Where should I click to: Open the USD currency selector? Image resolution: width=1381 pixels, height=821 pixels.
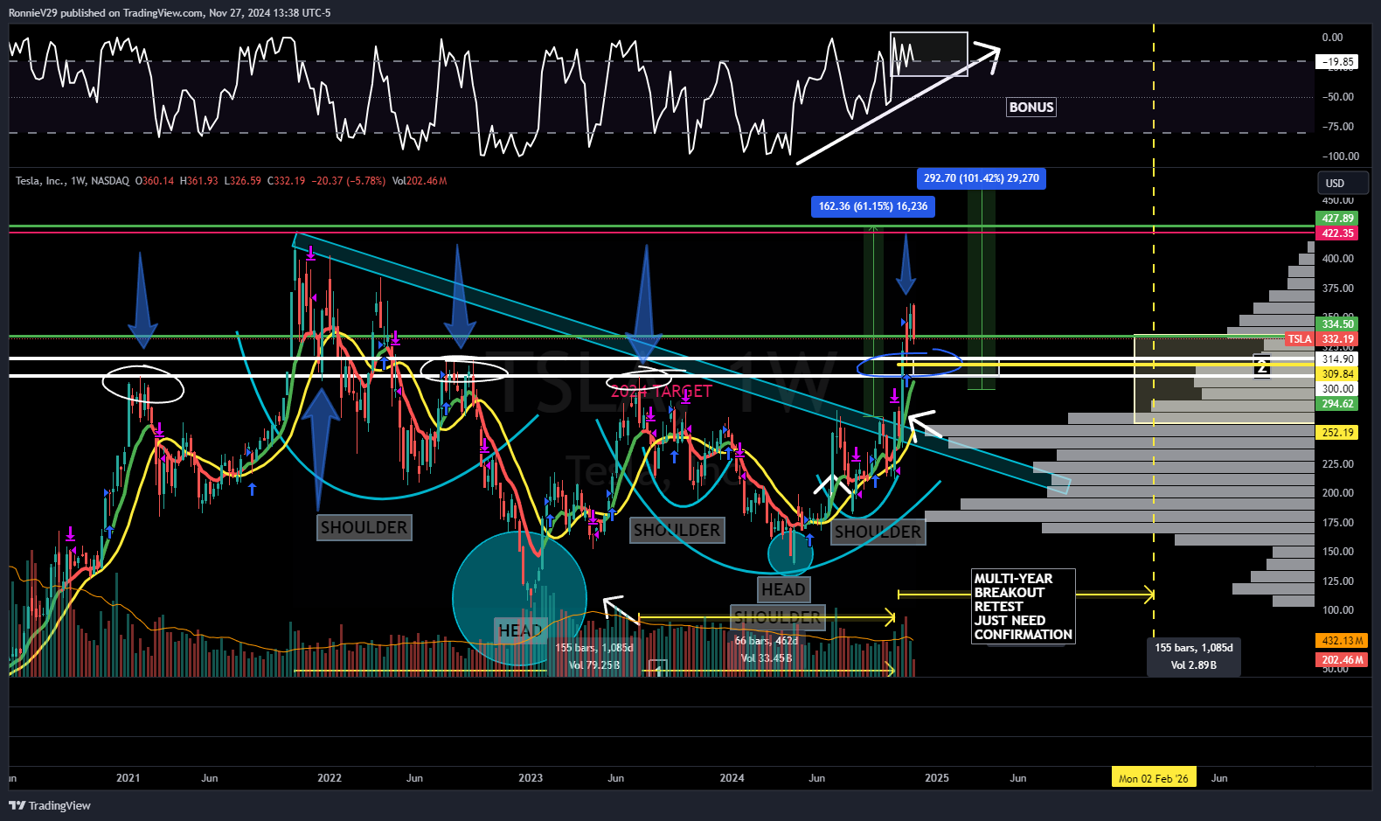click(1343, 183)
